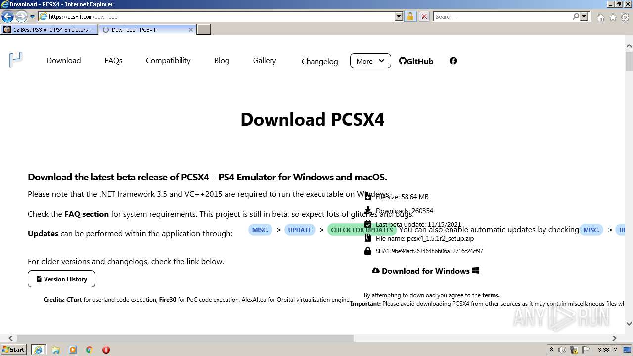This screenshot has height=356, width=633.
Task: Open the IE Home icon
Action: point(600,17)
